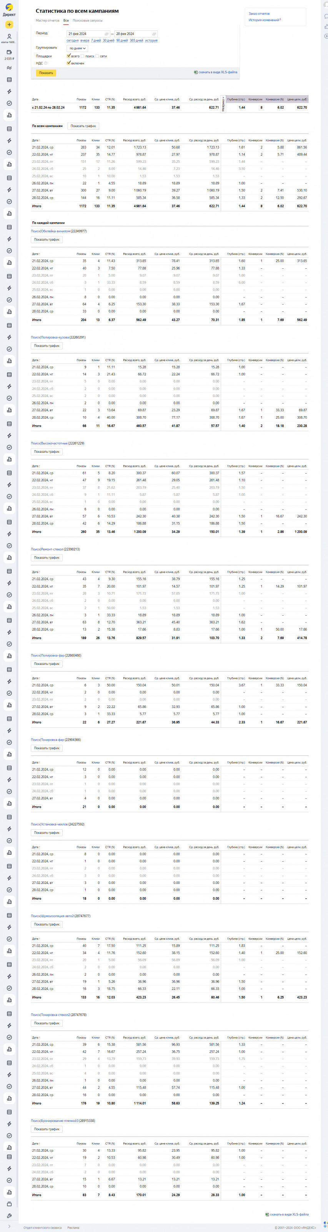This screenshot has width=328, height=1232.
Task: Choose the 30 дней period link
Action: pos(108,41)
